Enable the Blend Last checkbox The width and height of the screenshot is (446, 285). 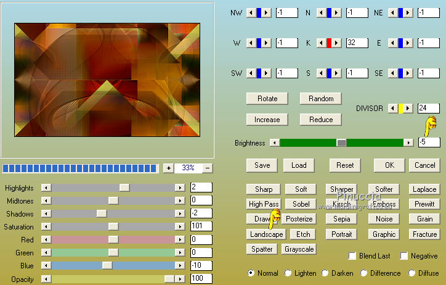coord(352,255)
